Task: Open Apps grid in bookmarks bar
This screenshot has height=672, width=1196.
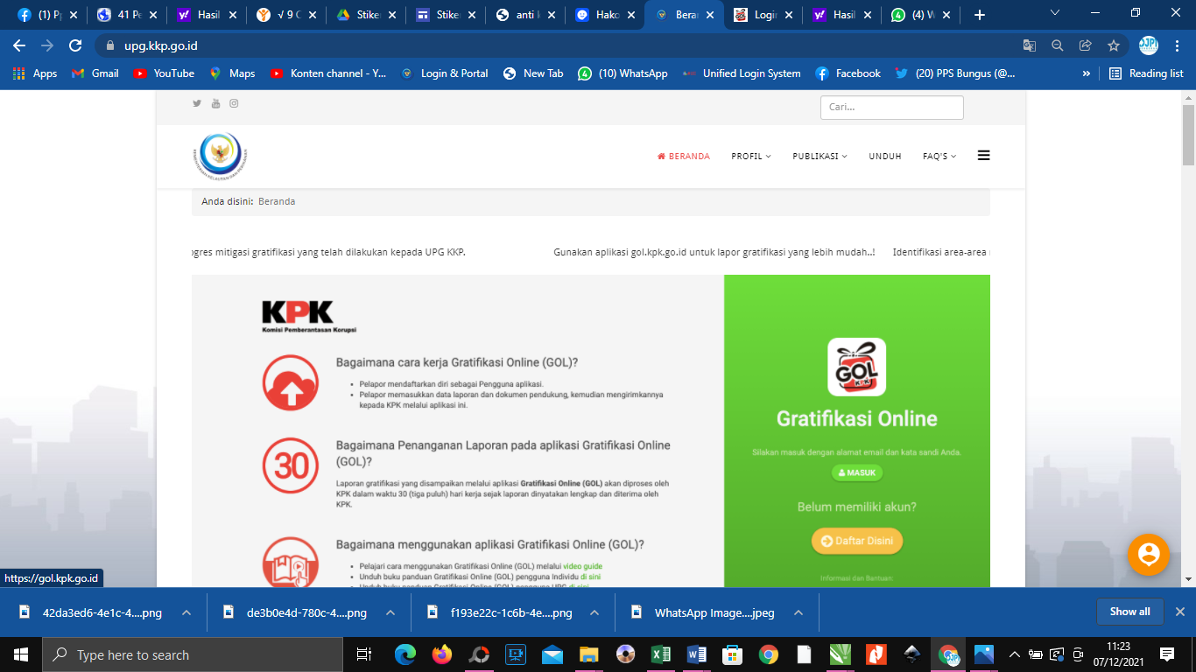Action: pos(35,73)
